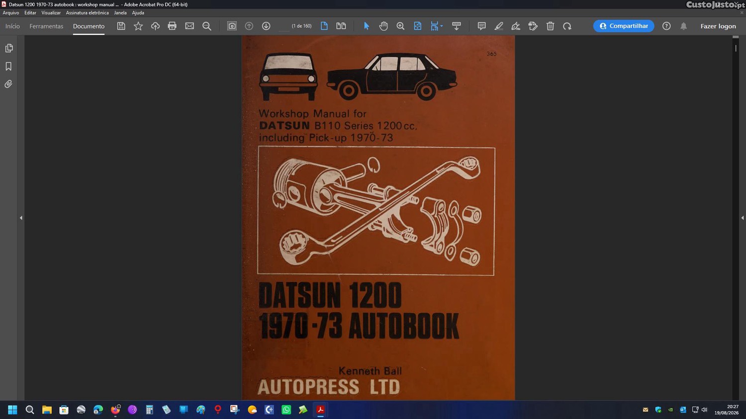Open the bookmarks panel

tap(8, 66)
